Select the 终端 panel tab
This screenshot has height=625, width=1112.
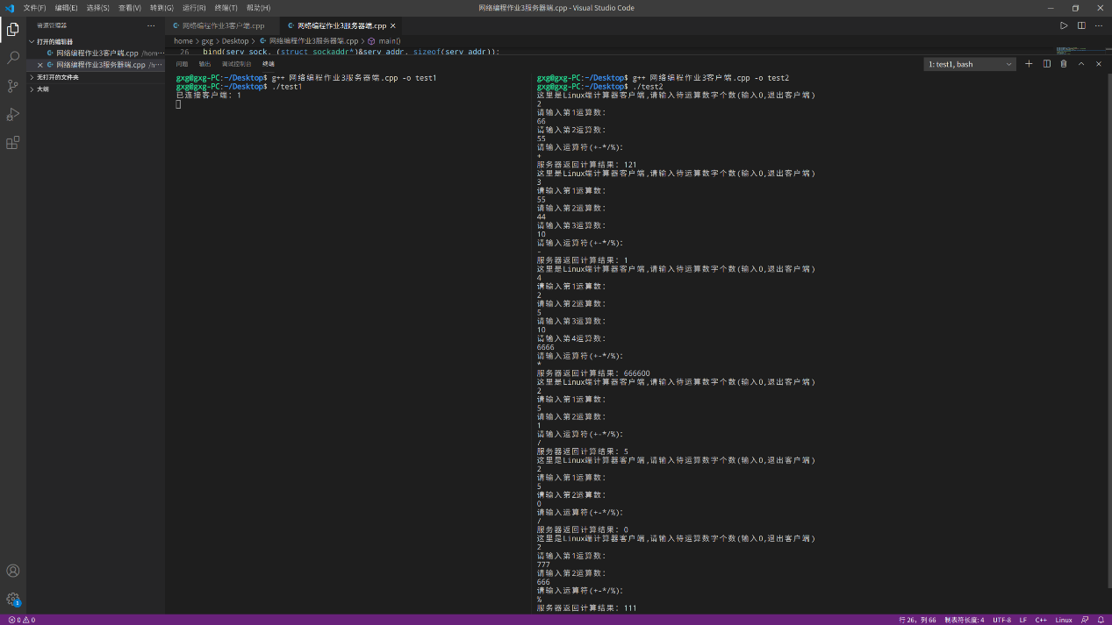coord(269,64)
